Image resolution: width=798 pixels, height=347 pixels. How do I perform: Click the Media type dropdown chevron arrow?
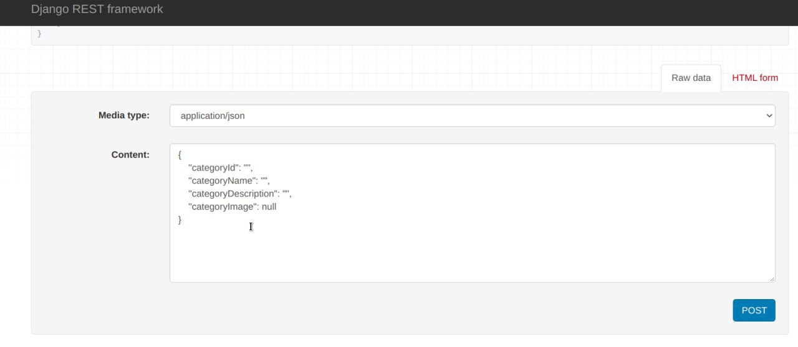(x=767, y=116)
